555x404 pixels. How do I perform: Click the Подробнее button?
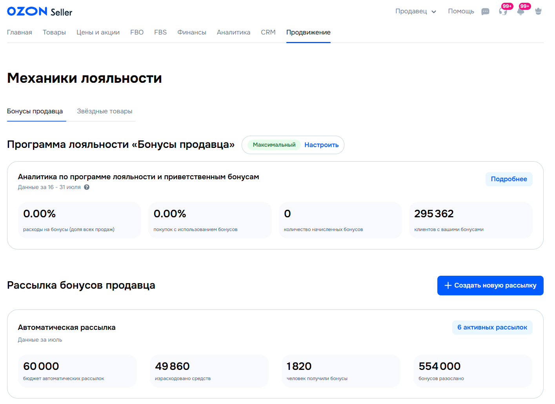(x=509, y=179)
